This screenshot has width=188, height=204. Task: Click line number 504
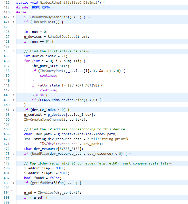(x=6, y=193)
